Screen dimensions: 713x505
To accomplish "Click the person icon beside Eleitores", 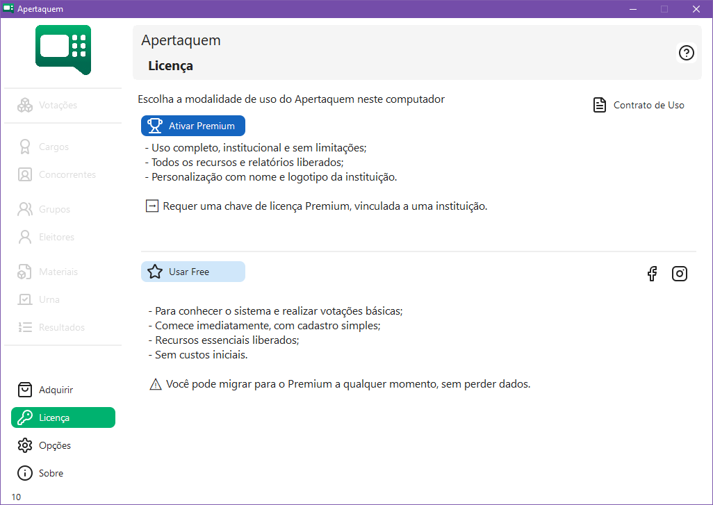I will pyautogui.click(x=24, y=237).
